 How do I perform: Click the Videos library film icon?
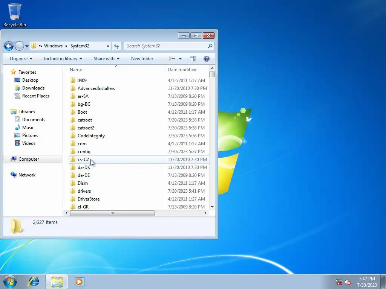click(x=17, y=143)
